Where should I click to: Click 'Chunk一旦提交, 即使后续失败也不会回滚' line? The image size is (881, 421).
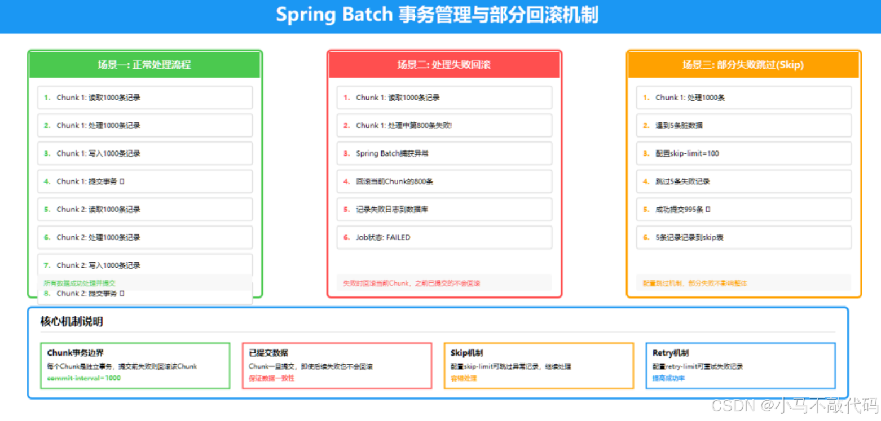(x=311, y=366)
